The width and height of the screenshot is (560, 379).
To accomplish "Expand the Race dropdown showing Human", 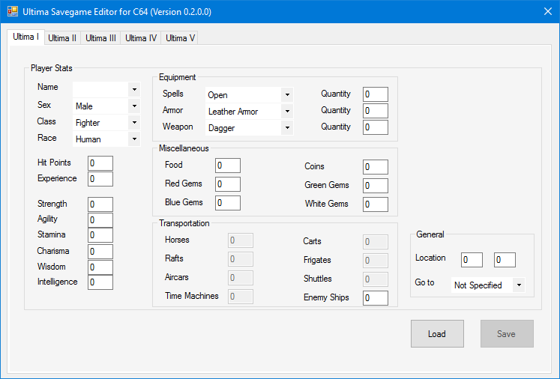I will [x=106, y=139].
